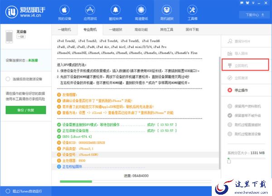This screenshot has width=272, height=196.
Task: Click green check beside SRTG iBoot line
Action: 59,137
